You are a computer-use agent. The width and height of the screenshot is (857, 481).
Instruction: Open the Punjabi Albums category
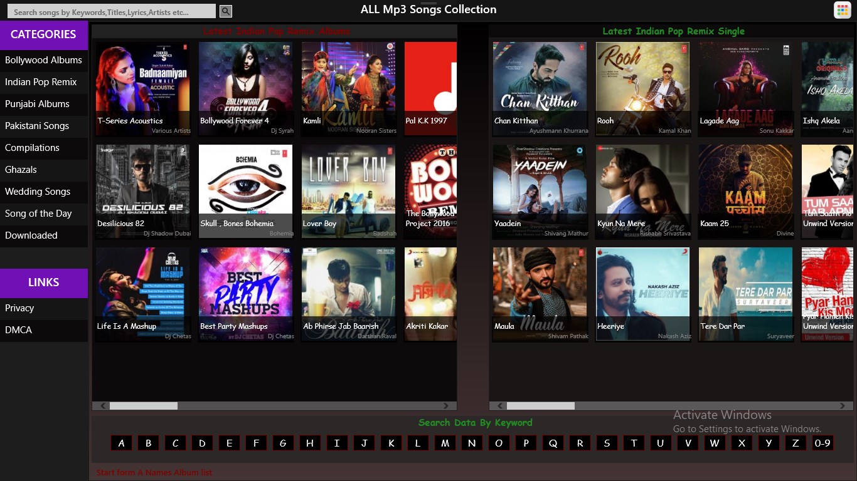click(44, 104)
